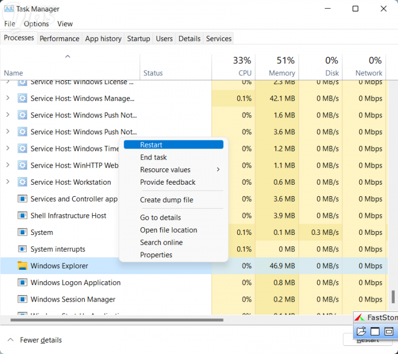The width and height of the screenshot is (398, 354).
Task: Click the FastStone open file icon
Action: (x=361, y=331)
